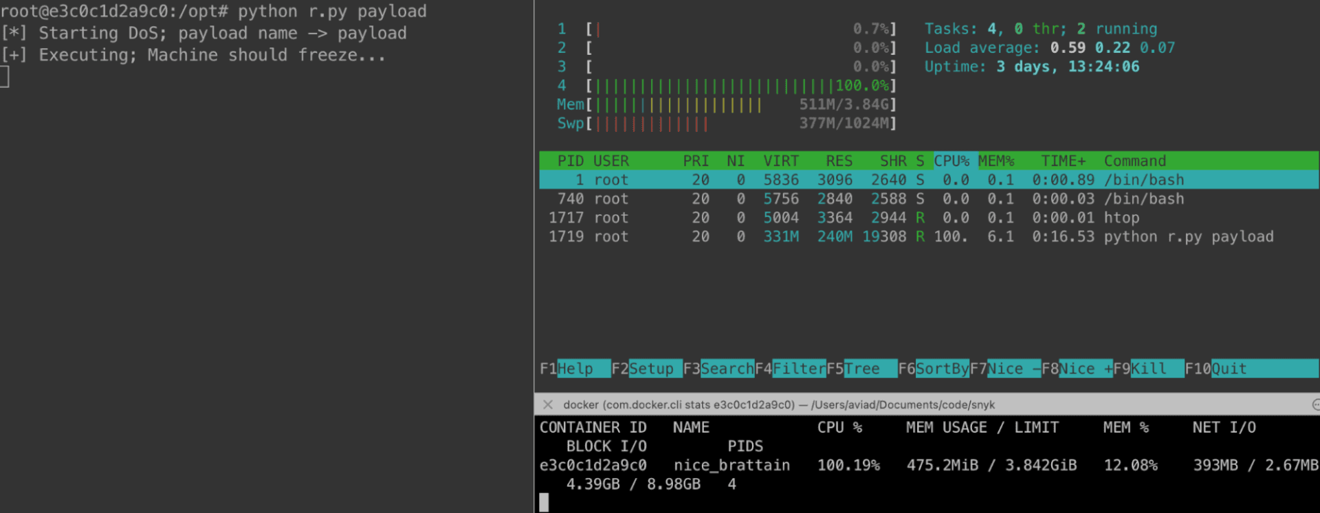This screenshot has height=513, width=1320.
Task: Click the container name nice_brattain
Action: point(731,465)
